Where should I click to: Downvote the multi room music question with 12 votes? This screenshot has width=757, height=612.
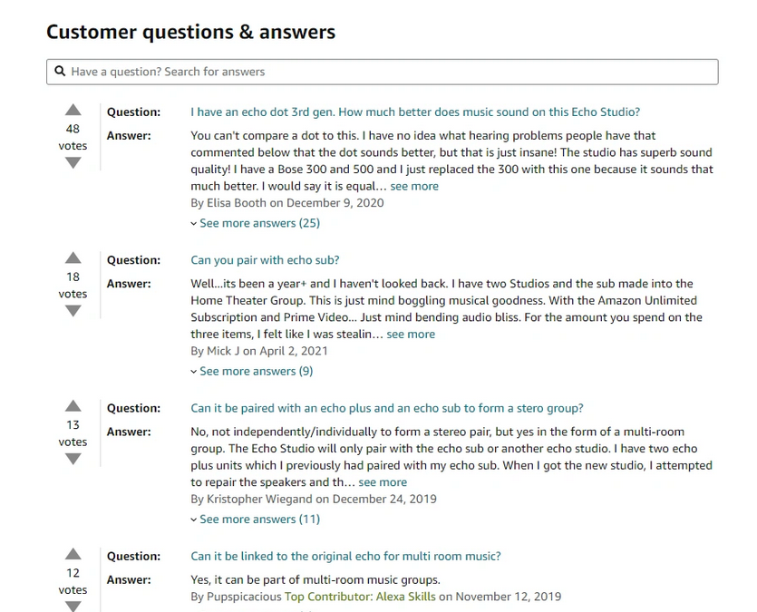tap(73, 607)
